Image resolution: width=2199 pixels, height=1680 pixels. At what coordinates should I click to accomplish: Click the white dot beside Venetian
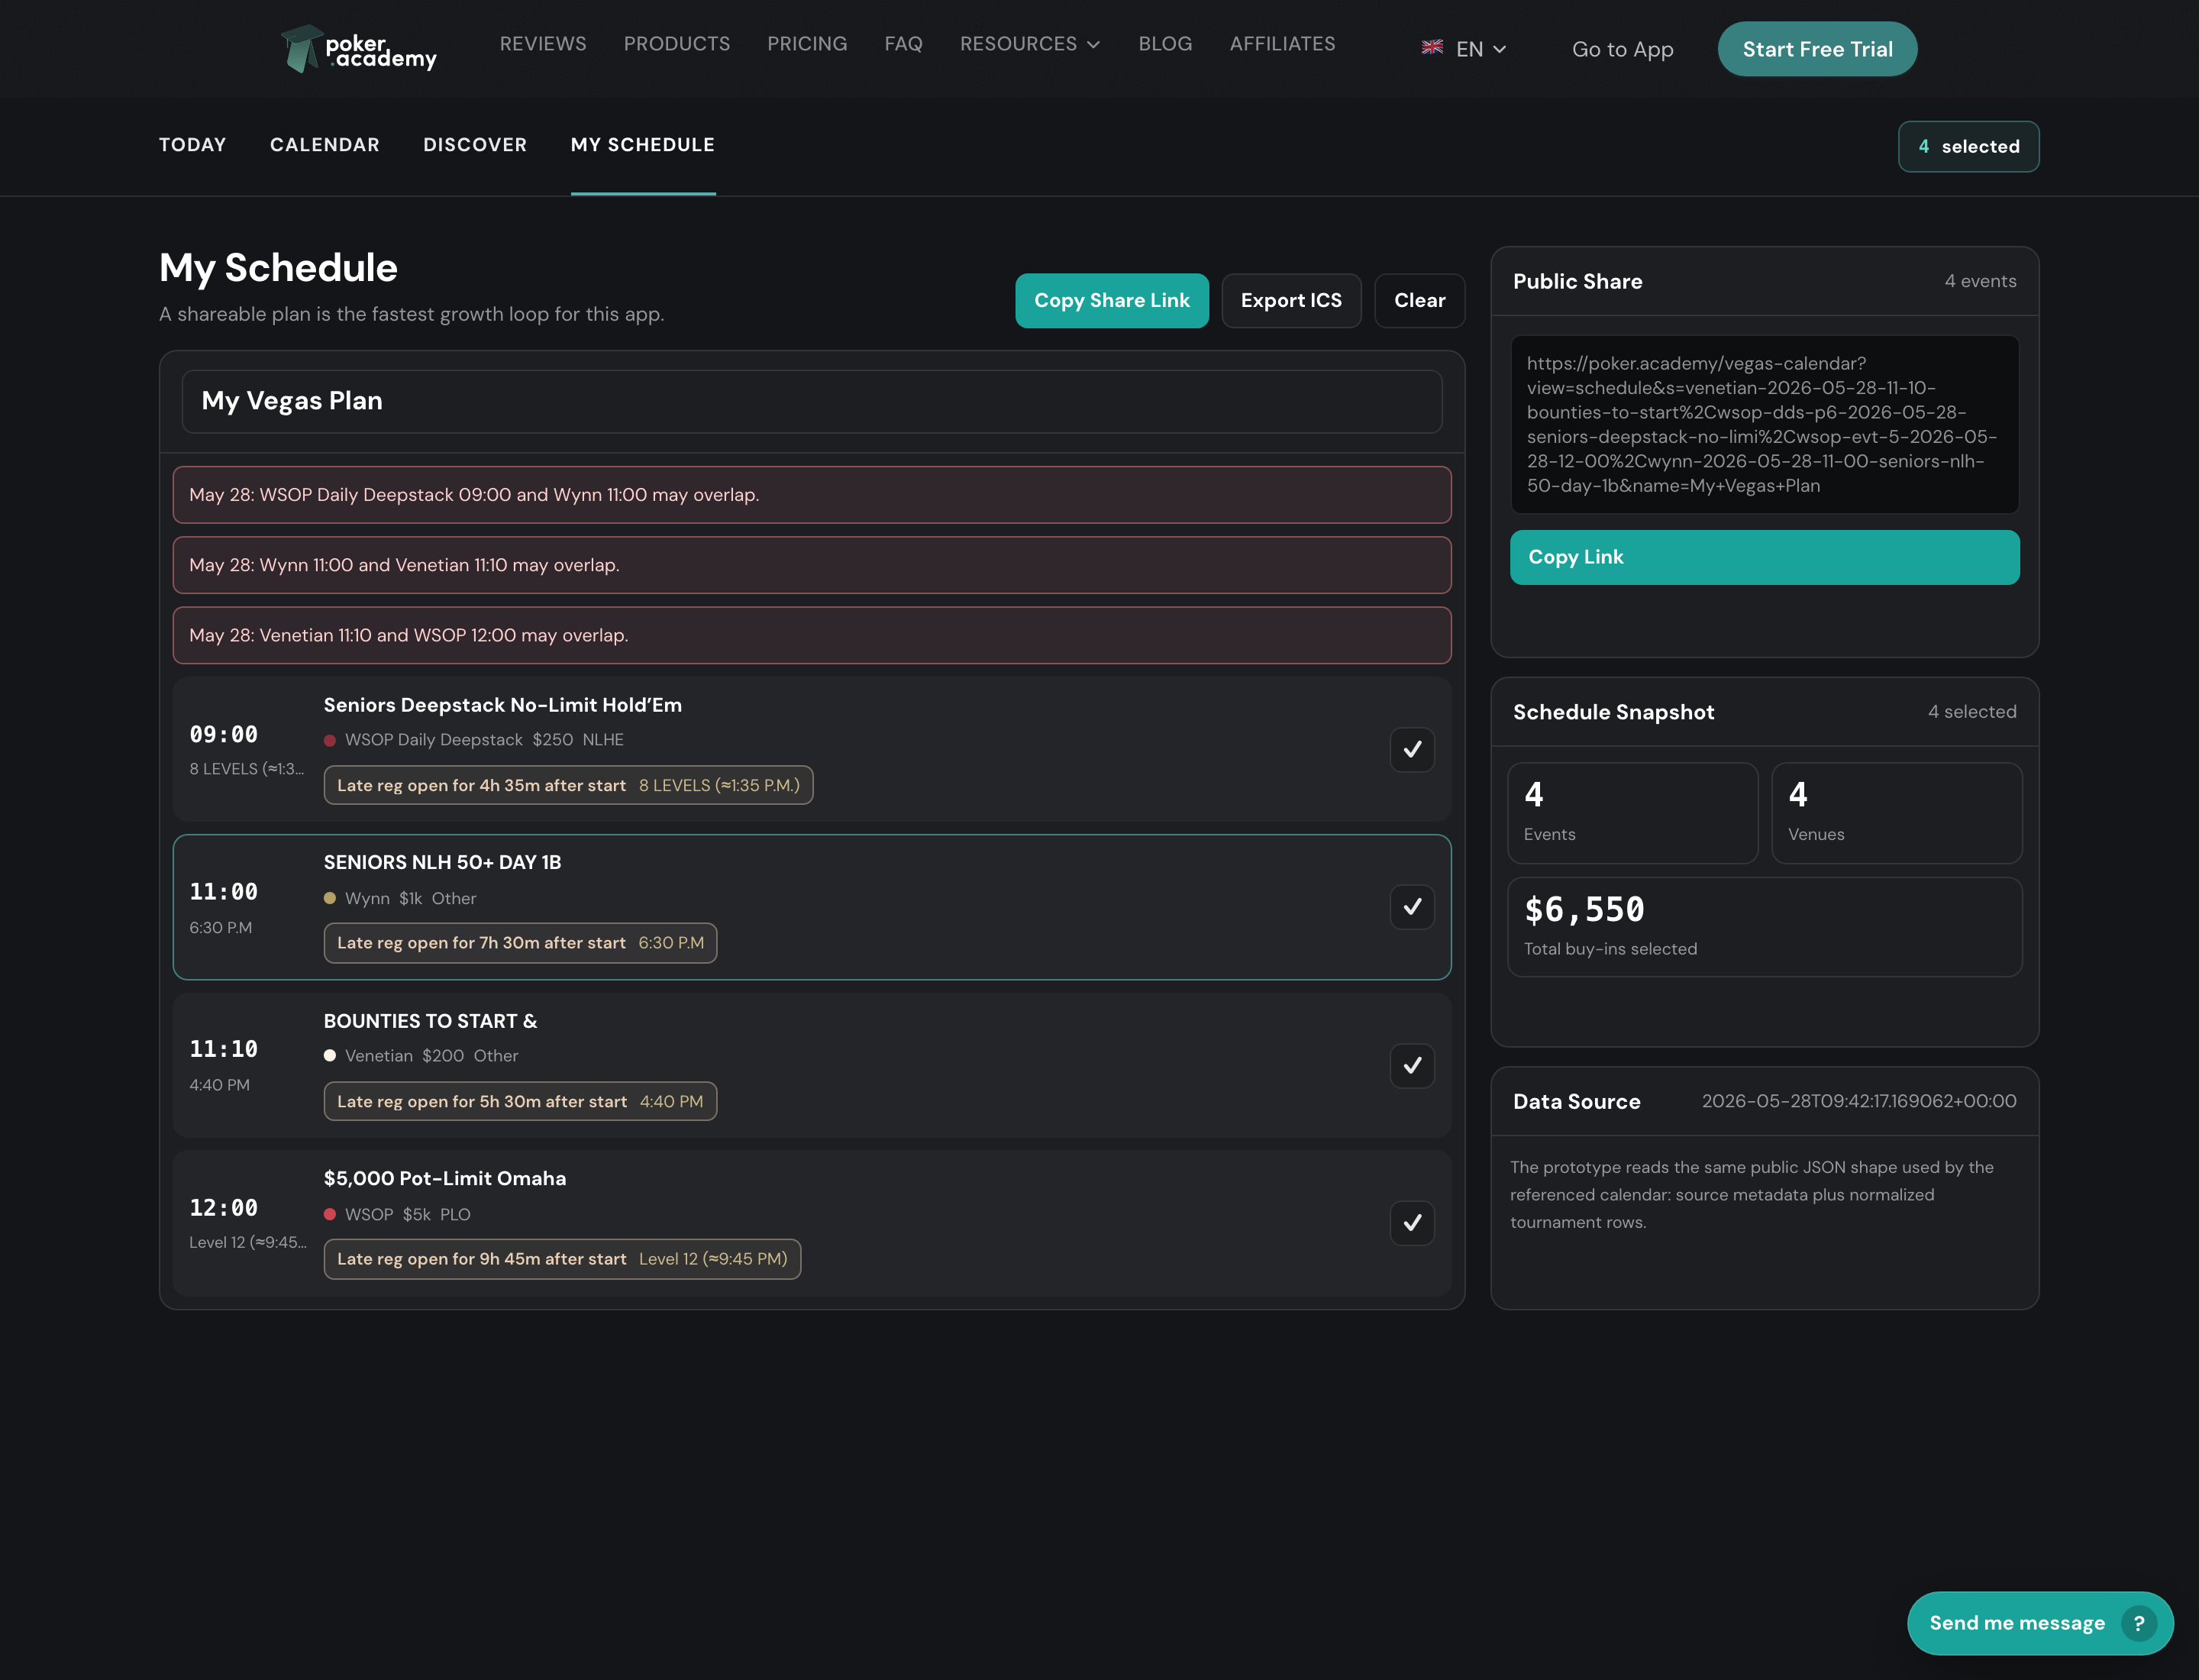pyautogui.click(x=330, y=1056)
